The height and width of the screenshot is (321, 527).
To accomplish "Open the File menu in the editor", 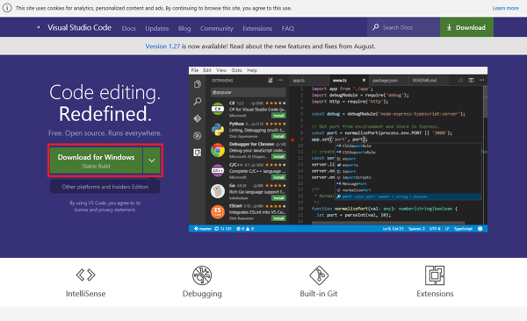I will pos(195,70).
